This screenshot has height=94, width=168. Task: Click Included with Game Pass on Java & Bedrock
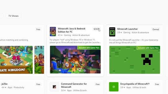tap(89, 48)
